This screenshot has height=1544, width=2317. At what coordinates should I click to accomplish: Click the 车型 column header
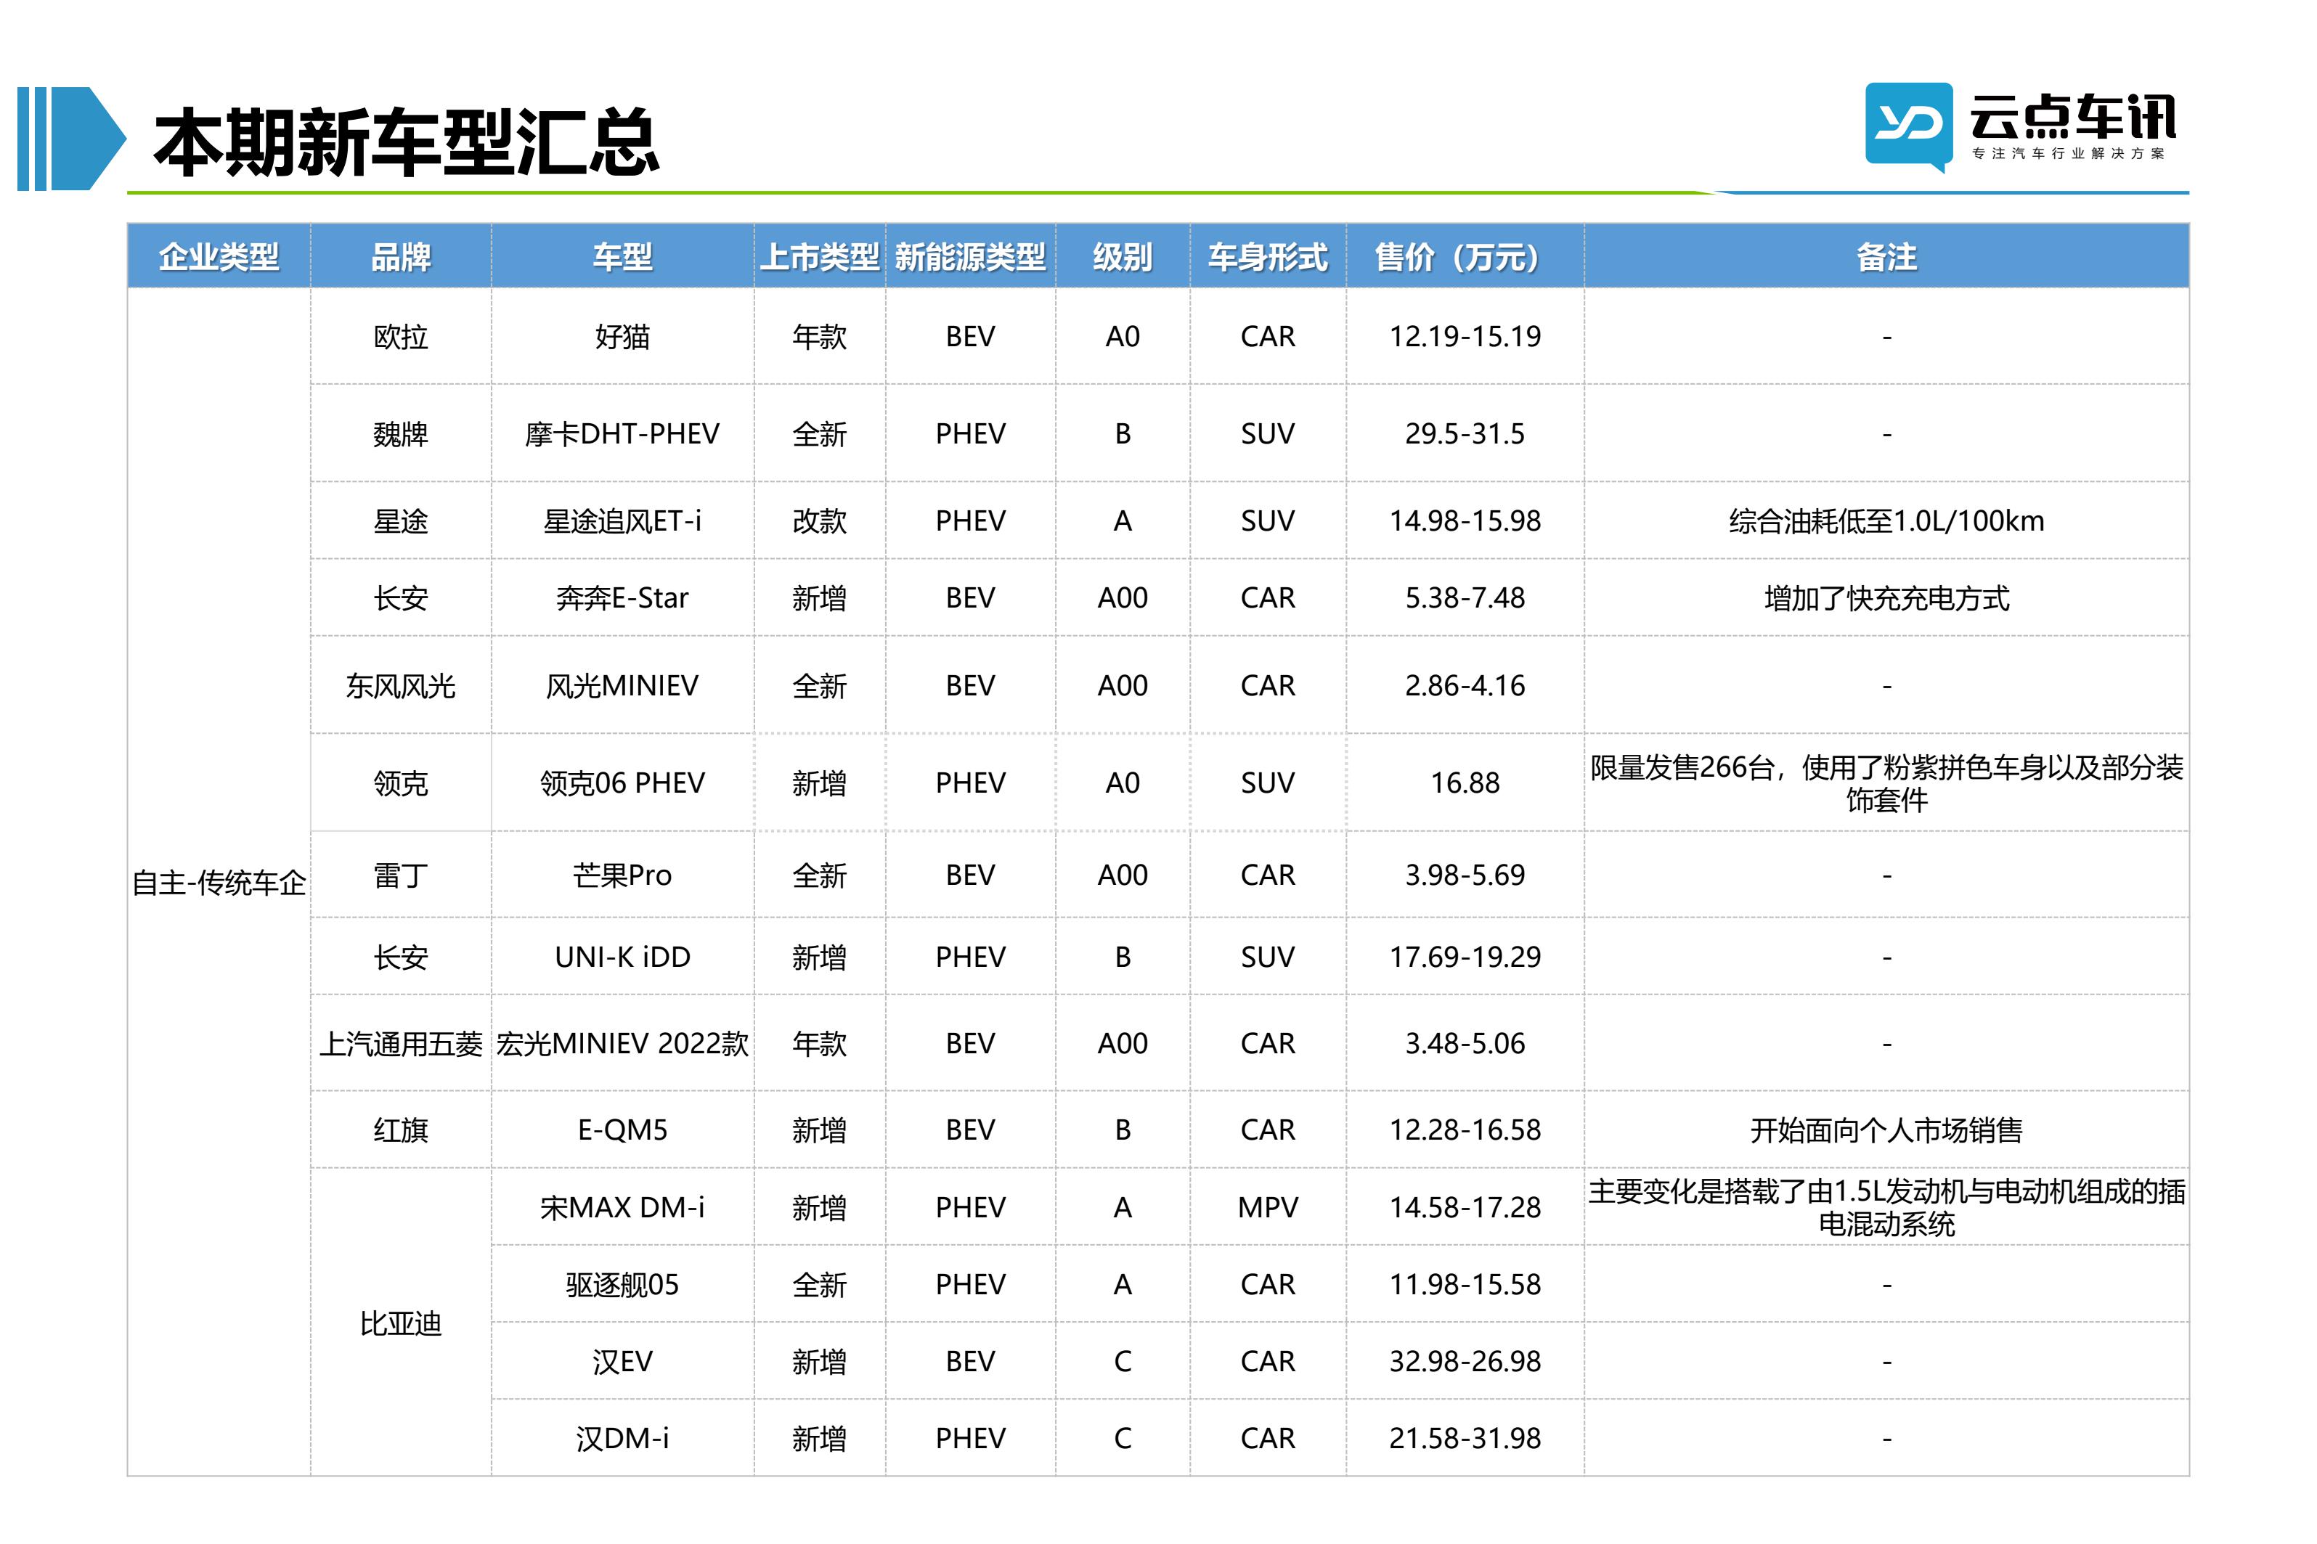(622, 257)
